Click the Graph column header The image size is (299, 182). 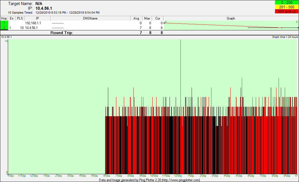231,18
